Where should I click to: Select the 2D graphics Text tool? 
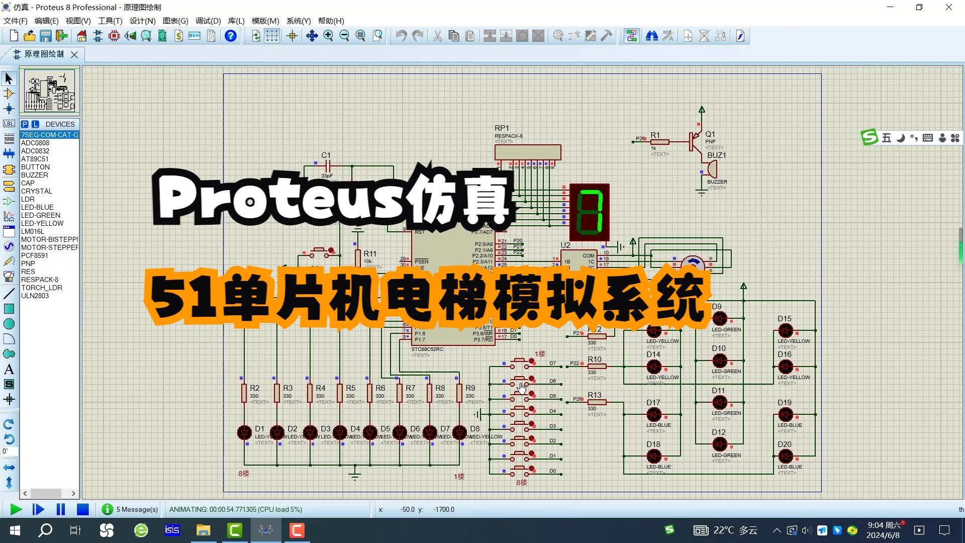9,369
